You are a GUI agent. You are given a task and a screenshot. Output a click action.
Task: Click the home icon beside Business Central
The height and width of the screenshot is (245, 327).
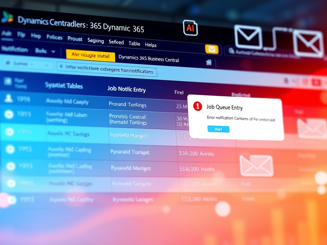point(209,62)
